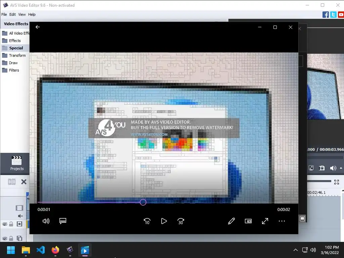
Task: Click the 0:00:02 duration label
Action: 284,210
